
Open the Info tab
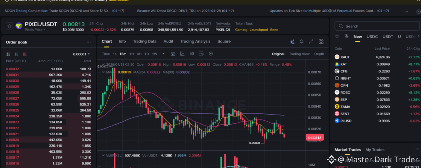tap(122, 41)
